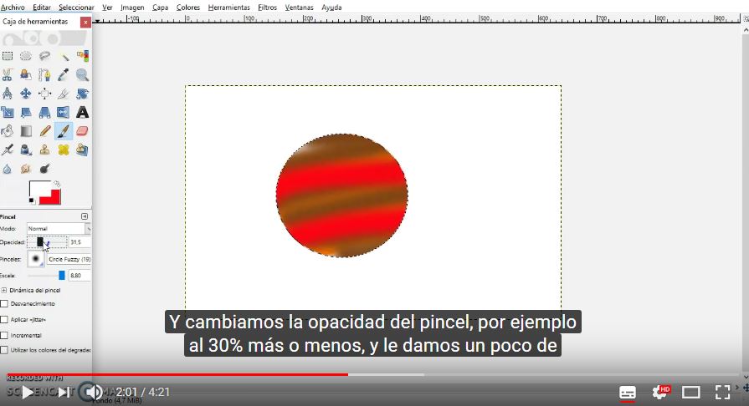The width and height of the screenshot is (749, 406).
Task: Expand Dinámica del pincel options
Action: tap(4, 290)
